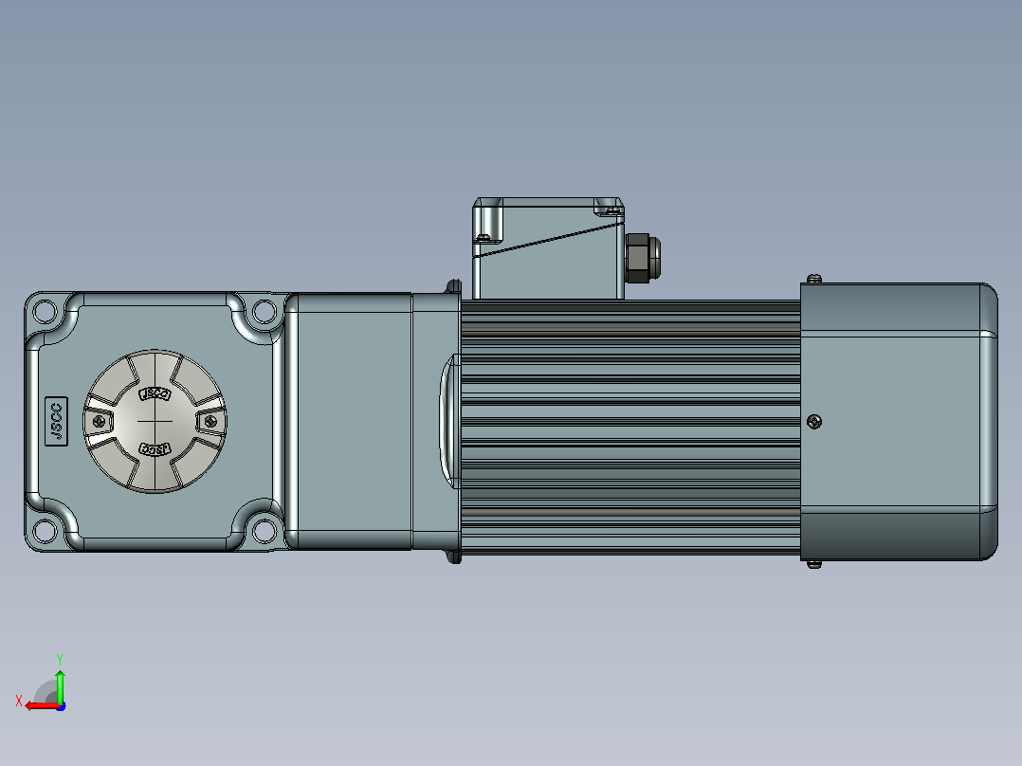Select the bottom-right mounting hole of the gearbox
The image size is (1022, 766).
(264, 531)
